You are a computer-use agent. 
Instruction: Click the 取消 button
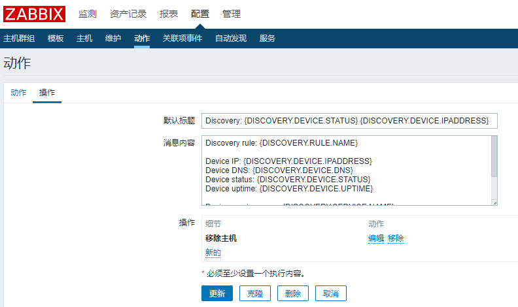tap(331, 293)
